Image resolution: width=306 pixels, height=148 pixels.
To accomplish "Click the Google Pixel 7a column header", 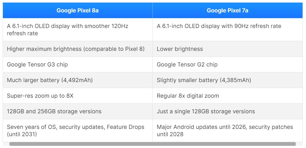I will 227,10.
